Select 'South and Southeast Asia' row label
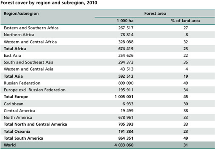The height and width of the screenshot is (149, 215). pos(28,62)
